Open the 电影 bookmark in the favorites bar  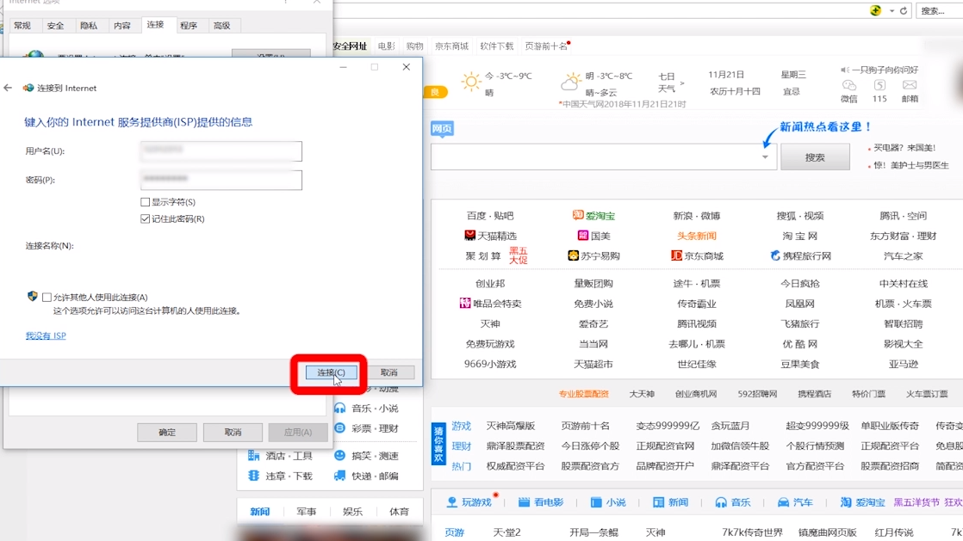click(x=386, y=46)
